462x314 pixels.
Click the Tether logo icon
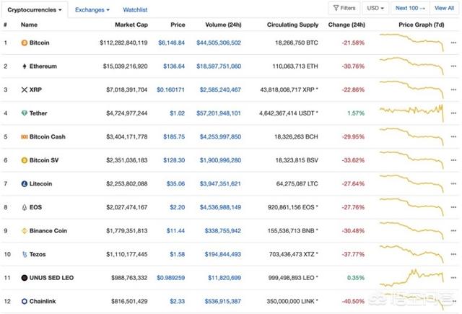(24, 113)
